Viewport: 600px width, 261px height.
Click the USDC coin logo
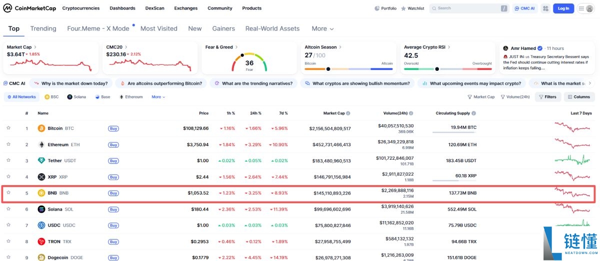tap(41, 226)
